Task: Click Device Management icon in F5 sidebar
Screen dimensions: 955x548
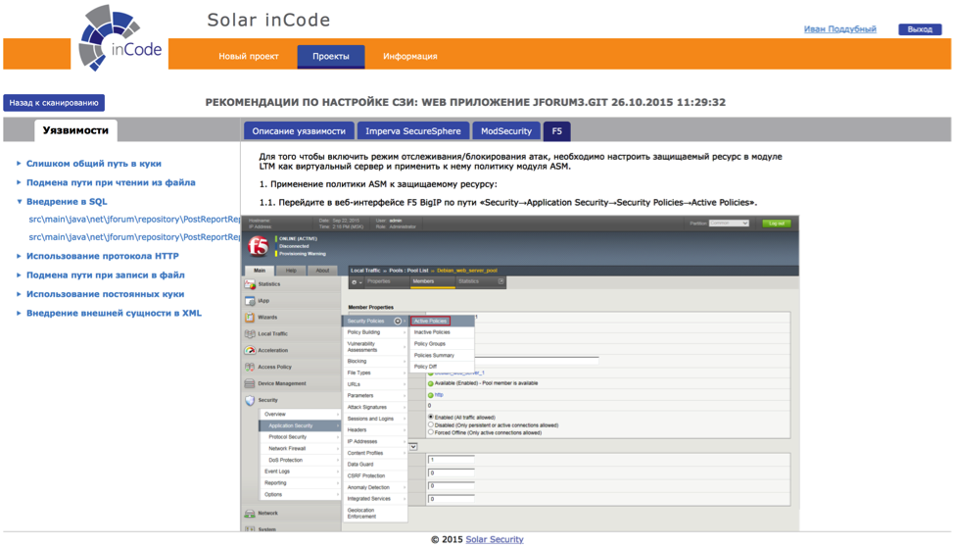Action: click(250, 383)
